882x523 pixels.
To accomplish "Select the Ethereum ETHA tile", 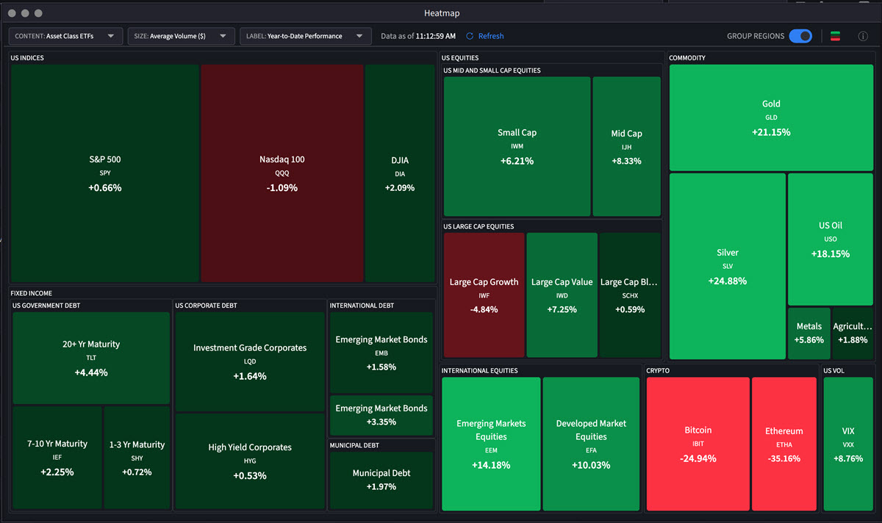I will [784, 443].
